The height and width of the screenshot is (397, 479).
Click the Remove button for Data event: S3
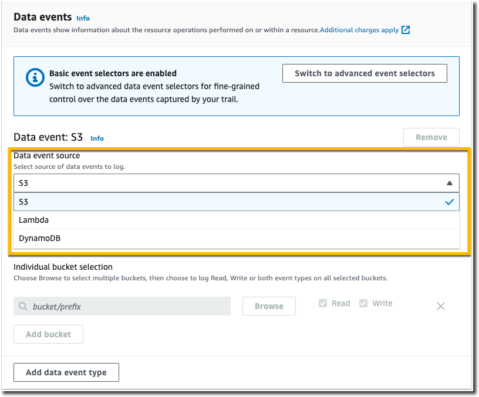(x=431, y=137)
